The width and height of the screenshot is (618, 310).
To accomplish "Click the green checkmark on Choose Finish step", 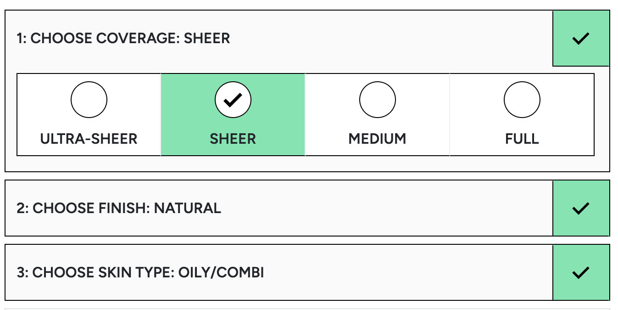I will coord(581,209).
